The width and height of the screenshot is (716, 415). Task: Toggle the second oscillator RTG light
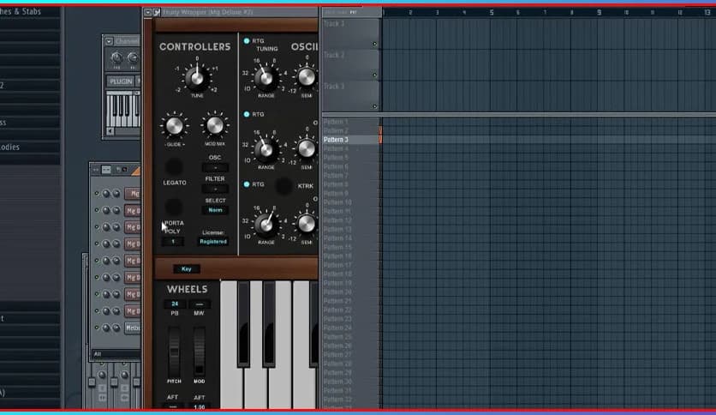247,114
